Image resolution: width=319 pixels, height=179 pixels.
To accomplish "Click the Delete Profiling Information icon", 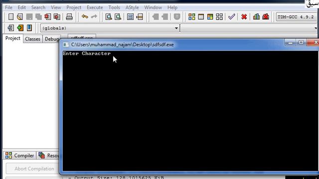I will (266, 16).
